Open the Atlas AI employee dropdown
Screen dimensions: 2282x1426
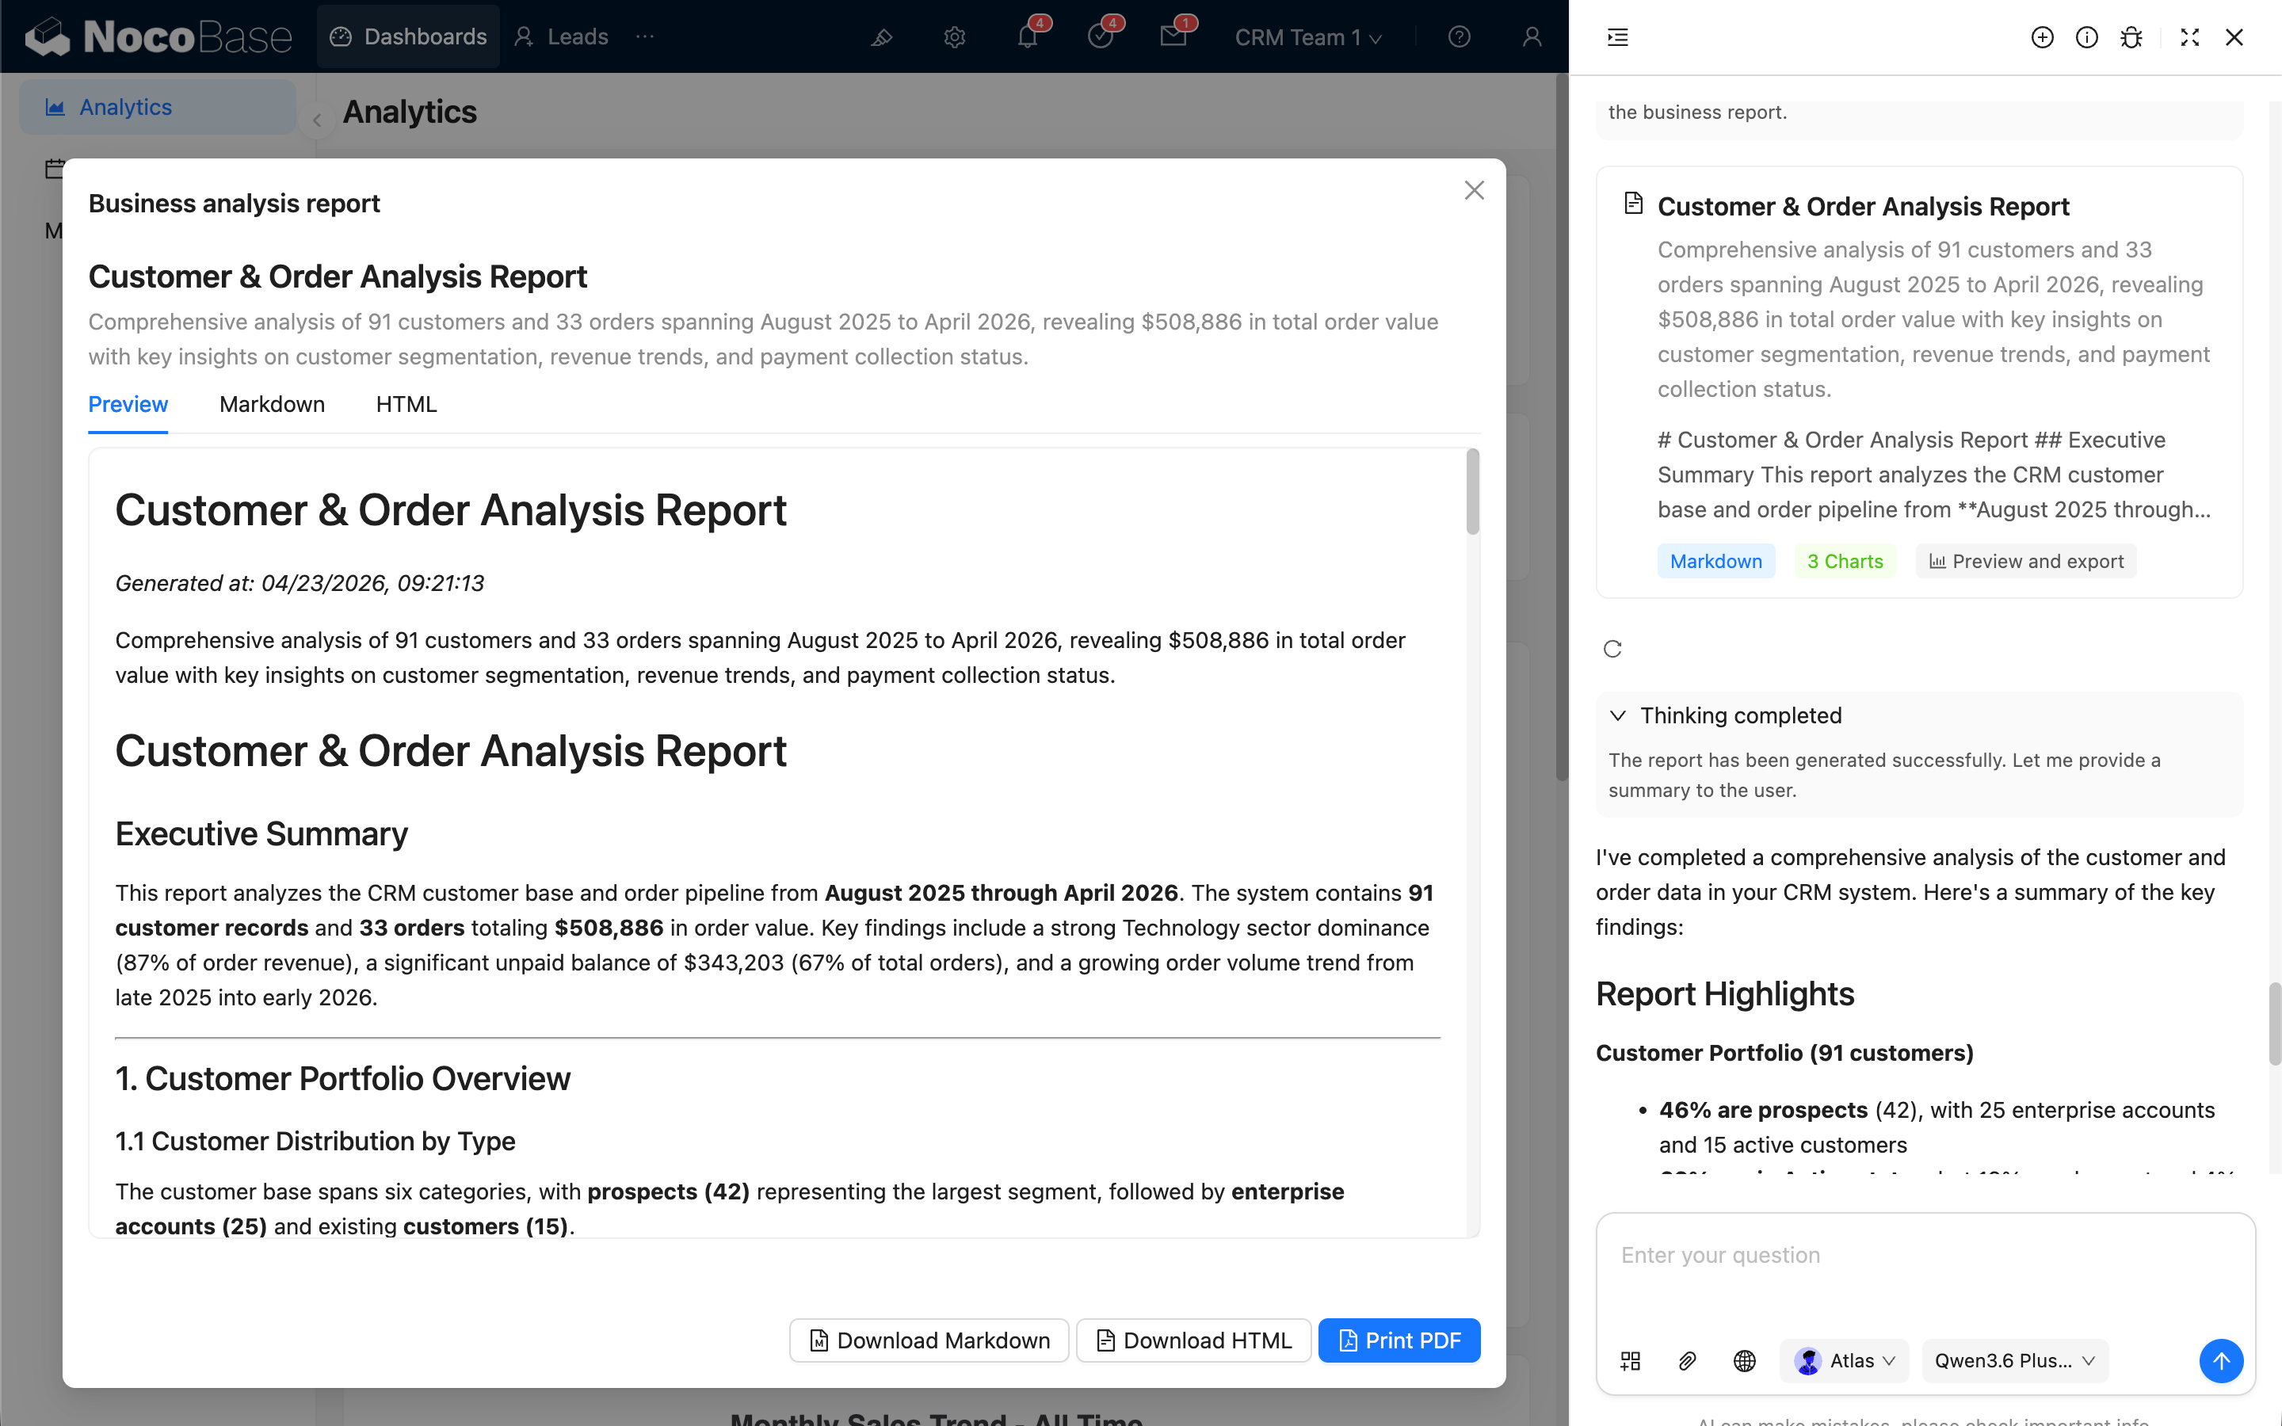(x=1845, y=1361)
